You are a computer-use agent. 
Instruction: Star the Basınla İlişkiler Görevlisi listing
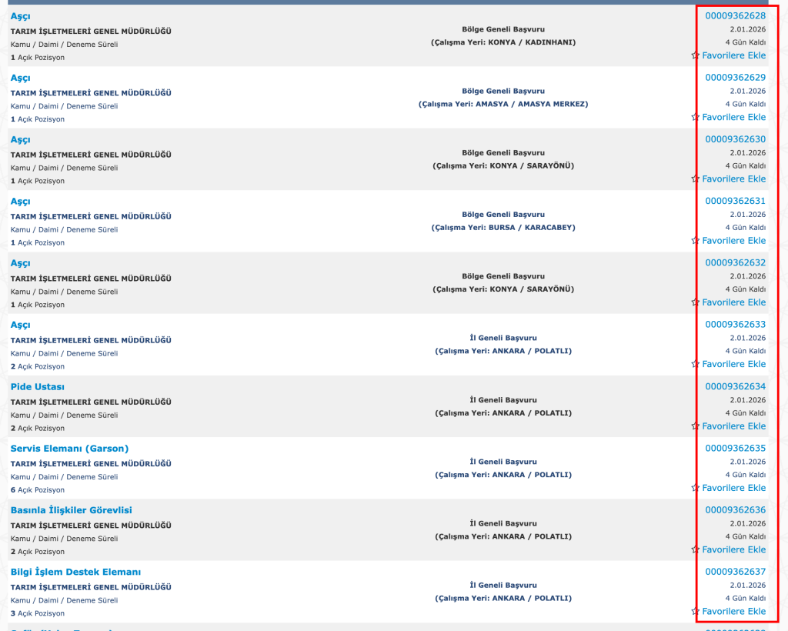point(695,549)
